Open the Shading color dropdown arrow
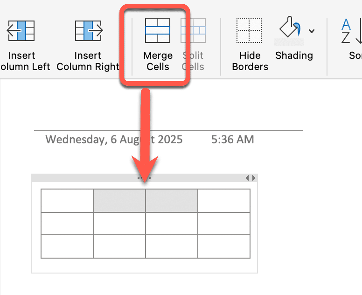This screenshot has height=295, width=362. (312, 31)
